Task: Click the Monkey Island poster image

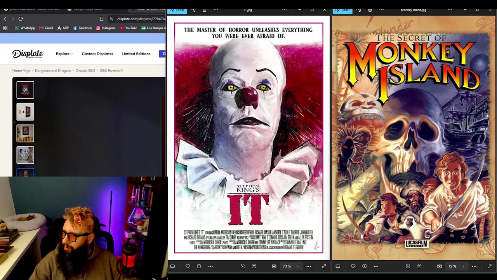Action: tap(414, 138)
